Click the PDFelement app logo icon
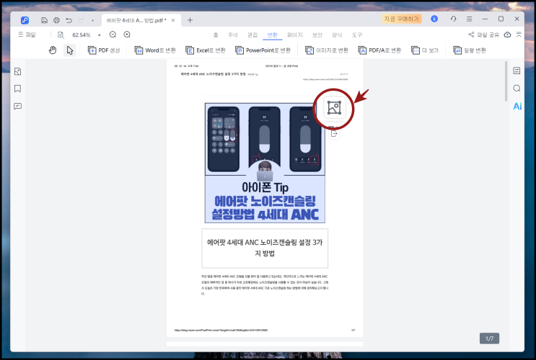This screenshot has width=536, height=360. coord(25,20)
